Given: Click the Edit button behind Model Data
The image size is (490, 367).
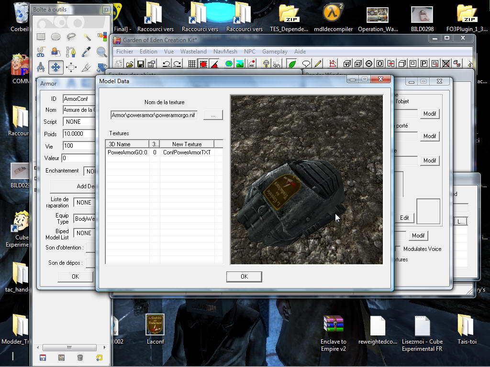Looking at the screenshot, I should click(x=404, y=218).
